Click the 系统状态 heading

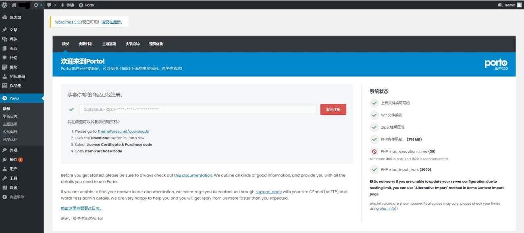click(x=379, y=92)
